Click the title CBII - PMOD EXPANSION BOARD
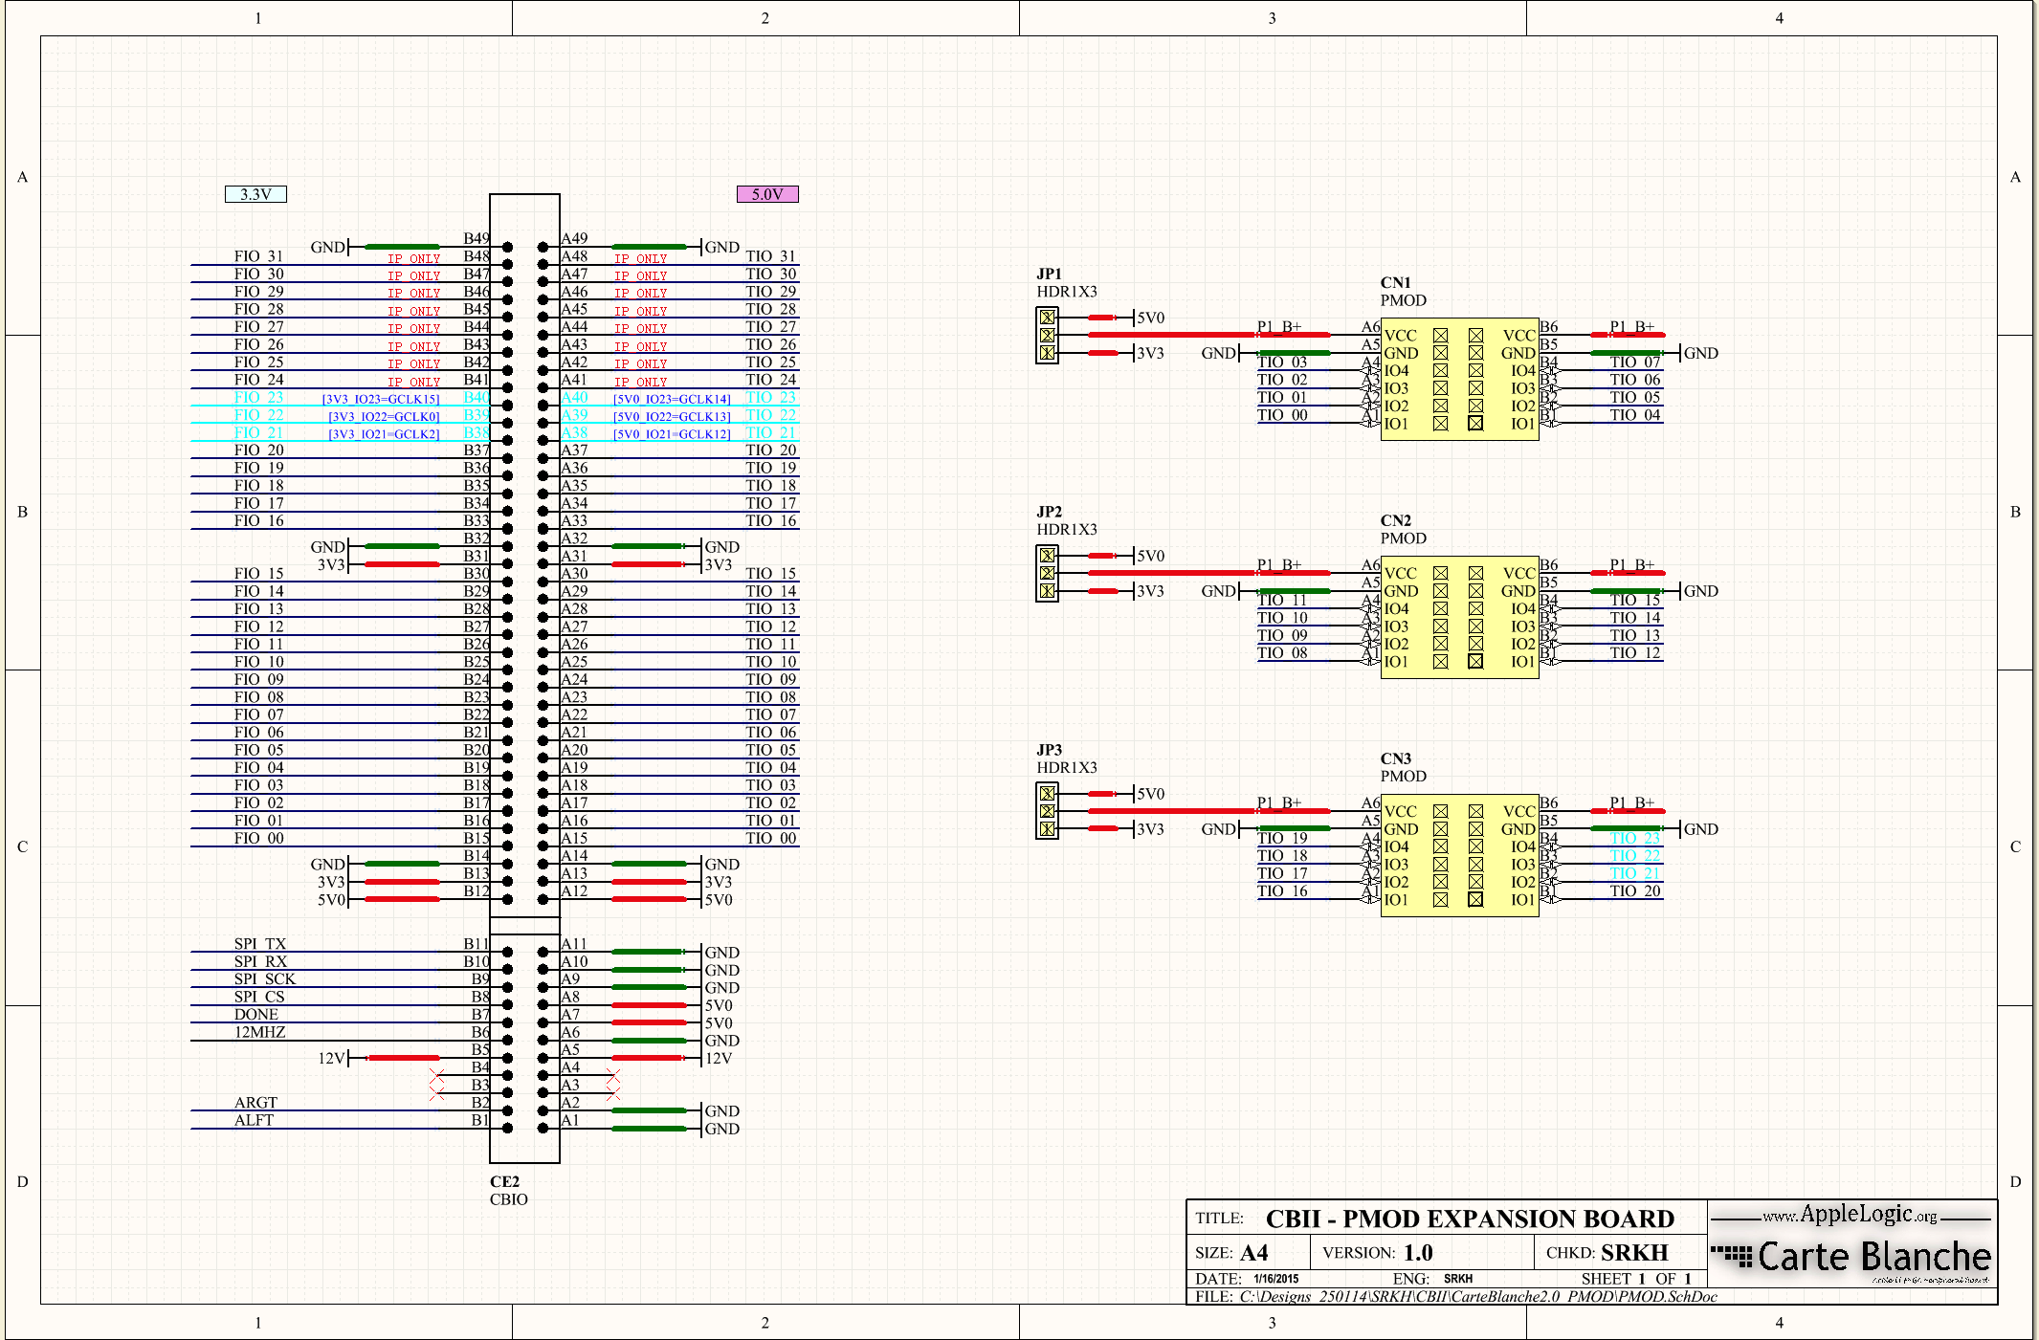Image resolution: width=2039 pixels, height=1340 pixels. 1470,1219
